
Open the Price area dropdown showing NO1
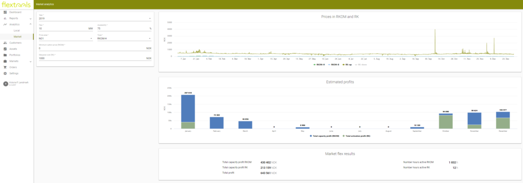(66, 39)
